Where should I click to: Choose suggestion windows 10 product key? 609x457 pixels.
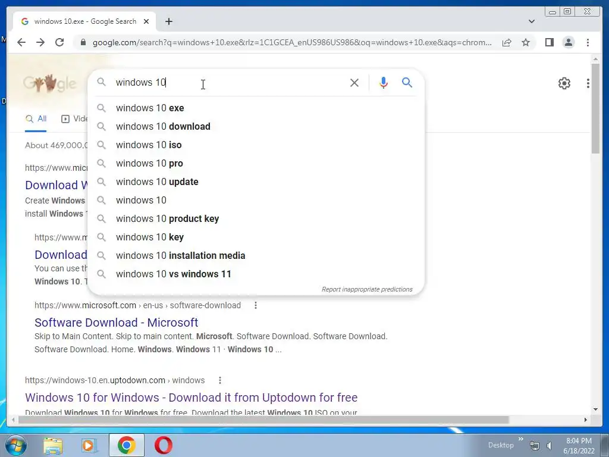tap(256, 219)
